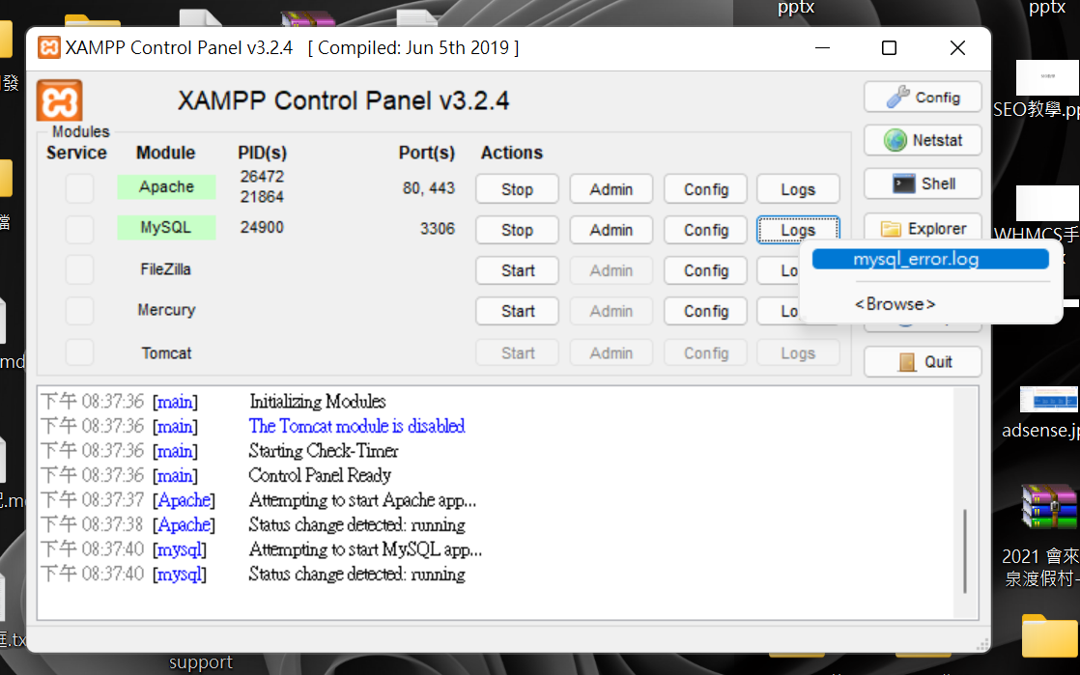Open Apache Admin page
This screenshot has height=675, width=1080.
pyautogui.click(x=611, y=188)
